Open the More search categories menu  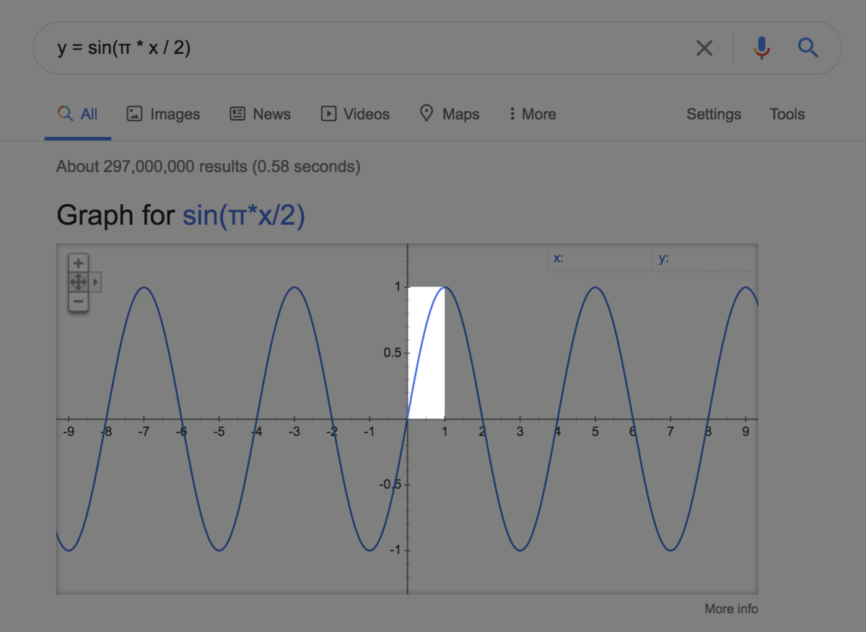click(532, 114)
